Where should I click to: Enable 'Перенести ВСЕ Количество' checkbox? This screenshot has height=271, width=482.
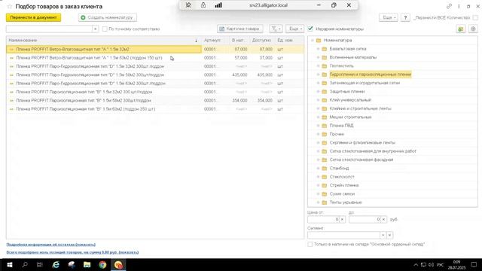475,18
